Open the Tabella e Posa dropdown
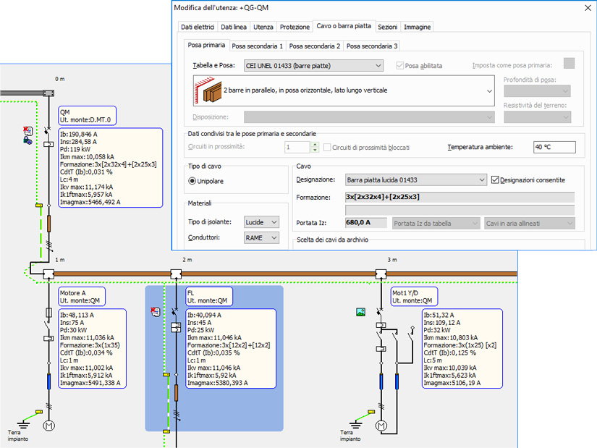Screen dimensions: 597x448 pyautogui.click(x=313, y=66)
